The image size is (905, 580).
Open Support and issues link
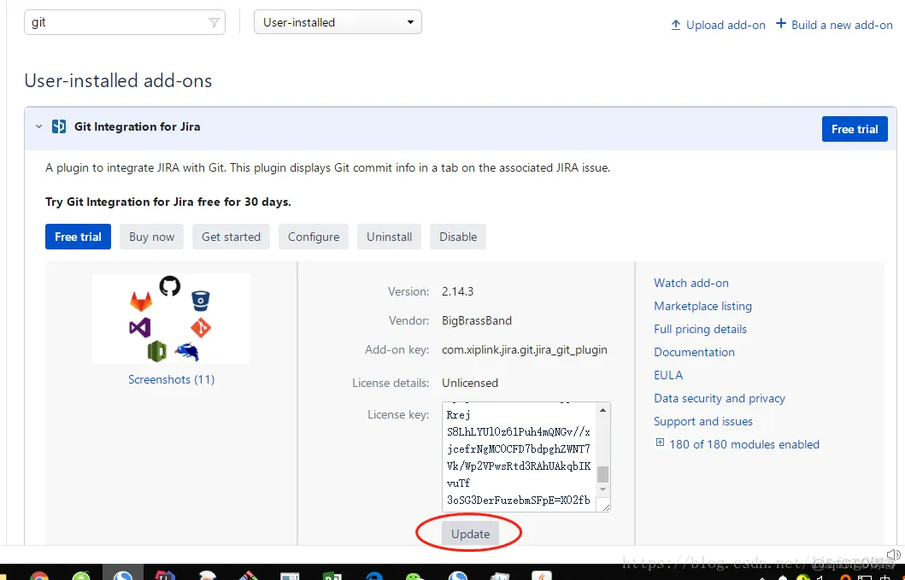pyautogui.click(x=703, y=421)
